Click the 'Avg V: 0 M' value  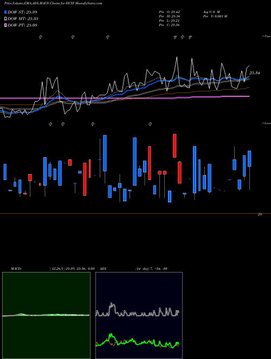point(211,11)
